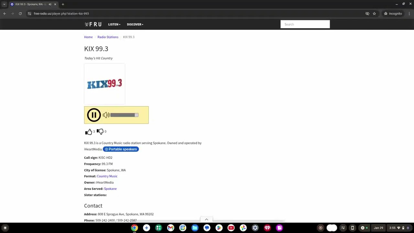Image resolution: width=414 pixels, height=233 pixels.
Task: Pause the KIX 99.3 radio stream
Action: [94, 115]
